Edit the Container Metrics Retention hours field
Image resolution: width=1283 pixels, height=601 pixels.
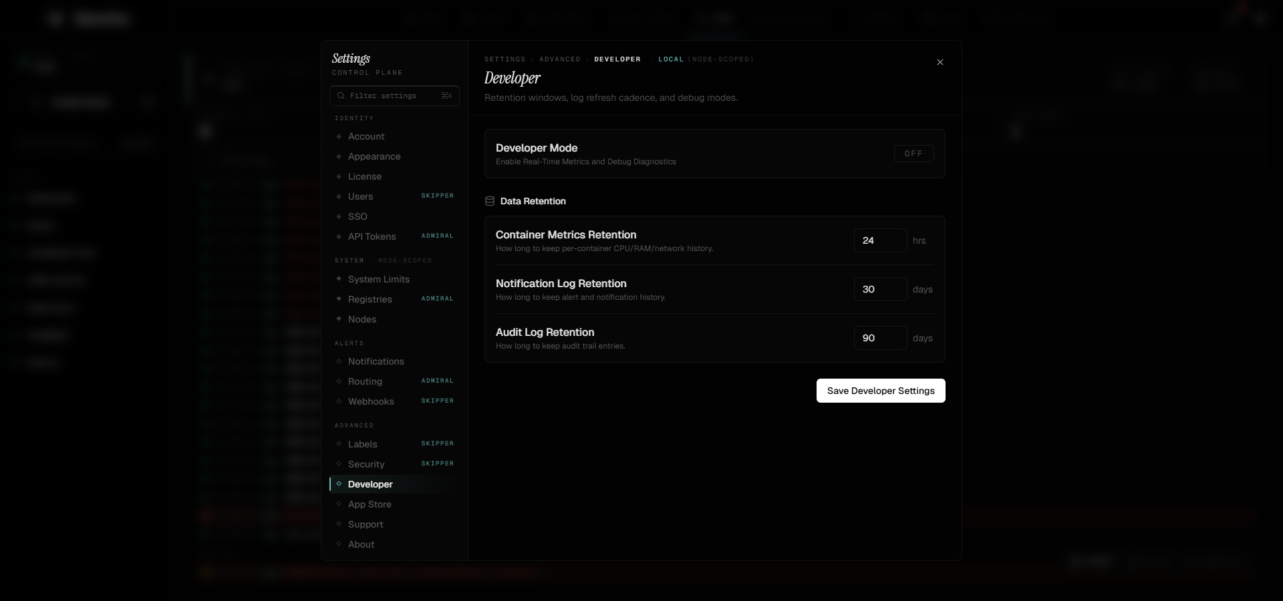point(880,240)
